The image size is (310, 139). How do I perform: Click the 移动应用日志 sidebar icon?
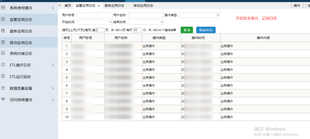(x=3, y=43)
